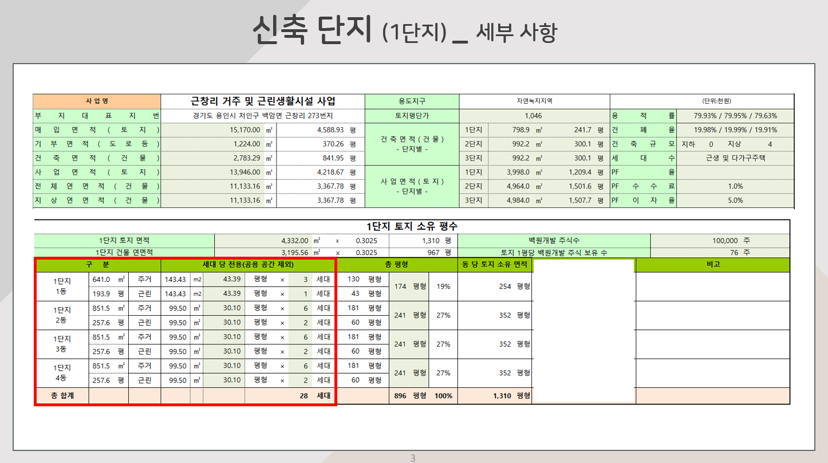Viewport: 828px width, 463px height.
Task: Click the '1단지 2동' row label
Action: click(61, 315)
